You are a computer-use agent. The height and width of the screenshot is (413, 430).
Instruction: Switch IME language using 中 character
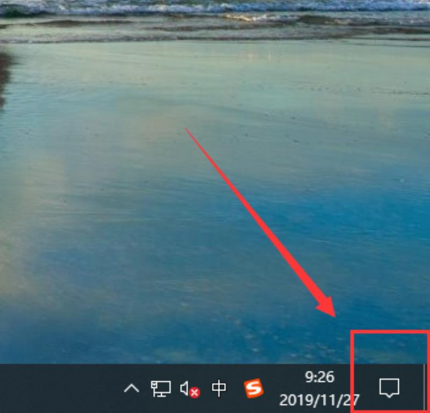(x=219, y=388)
